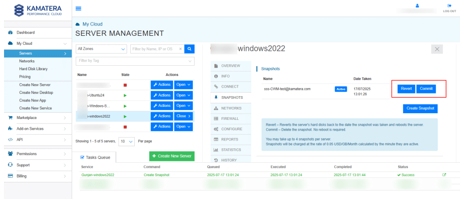460x199 pixels.
Task: Open the Tasks Queue tab
Action: pyautogui.click(x=96, y=157)
